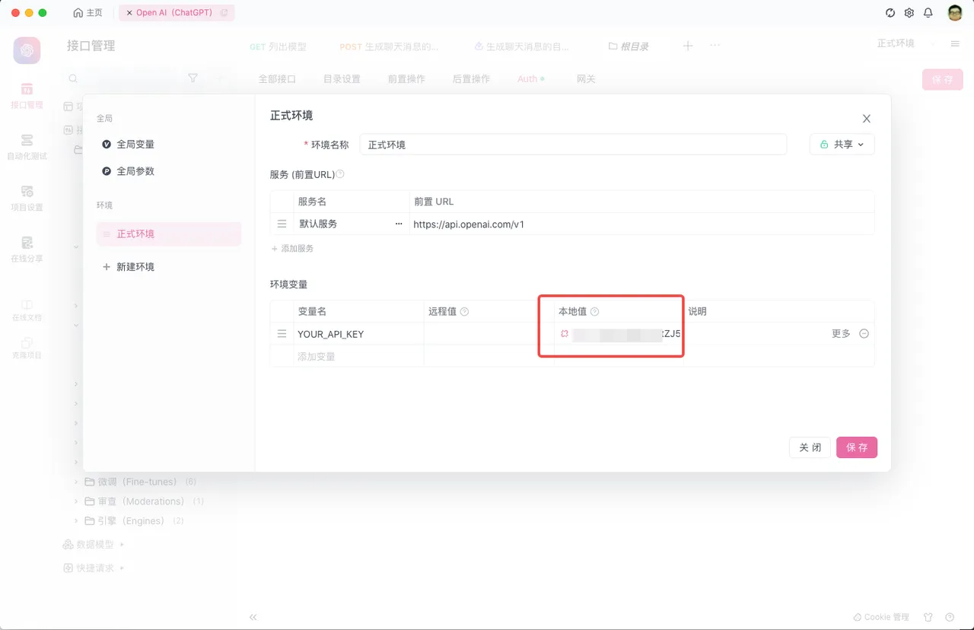Click the hamburger menu icon at top right

point(955,44)
